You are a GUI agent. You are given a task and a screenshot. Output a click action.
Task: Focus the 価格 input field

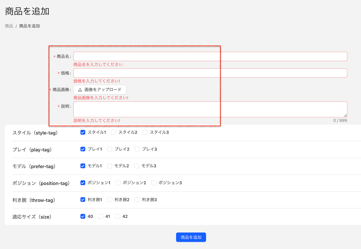(210, 73)
